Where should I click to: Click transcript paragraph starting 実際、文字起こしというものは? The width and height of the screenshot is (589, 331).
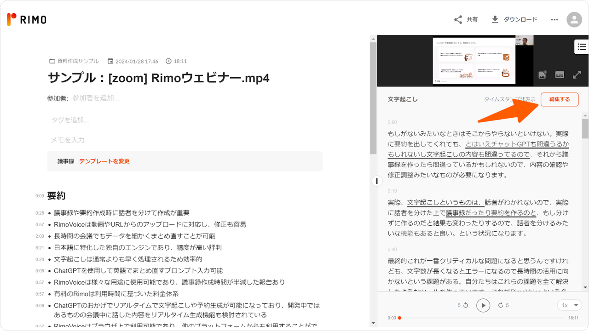click(478, 218)
